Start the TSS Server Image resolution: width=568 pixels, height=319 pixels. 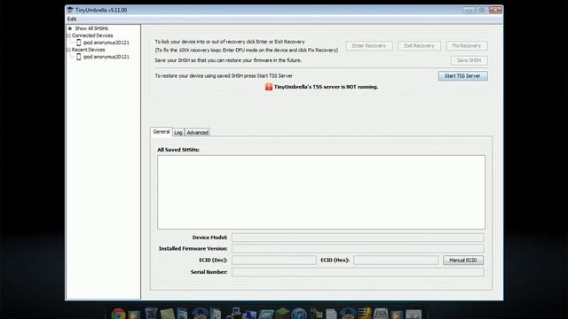click(462, 76)
